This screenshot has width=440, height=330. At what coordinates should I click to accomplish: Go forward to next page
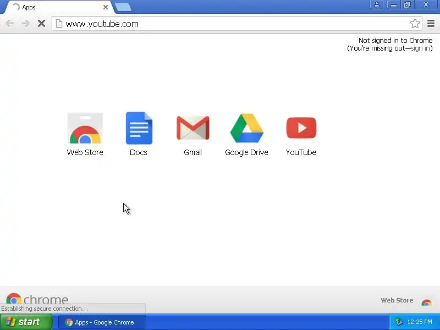pos(25,24)
